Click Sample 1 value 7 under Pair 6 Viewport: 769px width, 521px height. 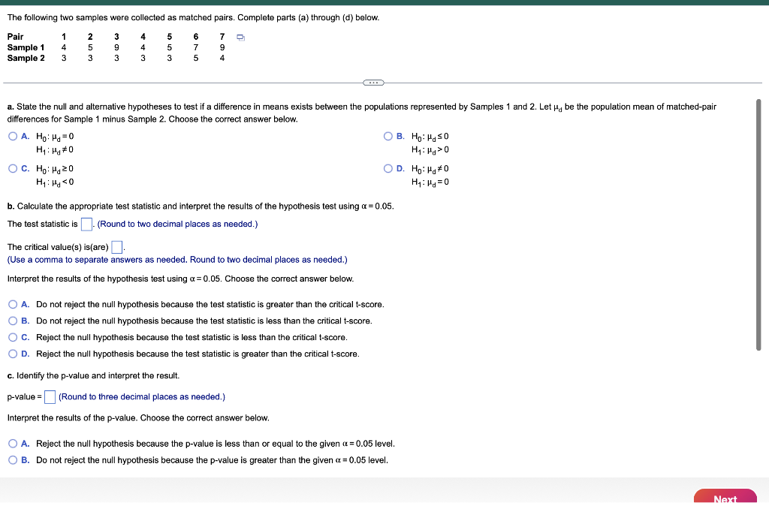(196, 47)
